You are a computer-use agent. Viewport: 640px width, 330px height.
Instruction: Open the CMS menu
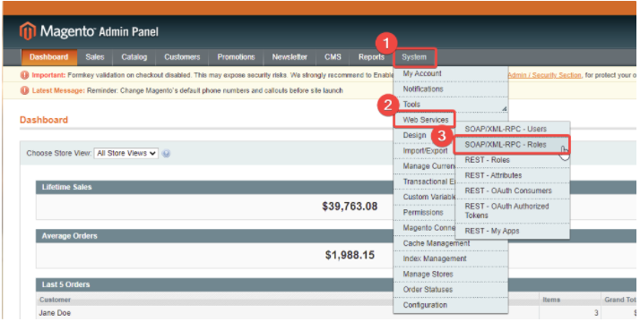point(333,57)
